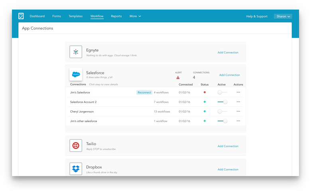Select the Cheryl Jorgennson connection name
Viewport: 311px width, 192px height.
pos(82,112)
